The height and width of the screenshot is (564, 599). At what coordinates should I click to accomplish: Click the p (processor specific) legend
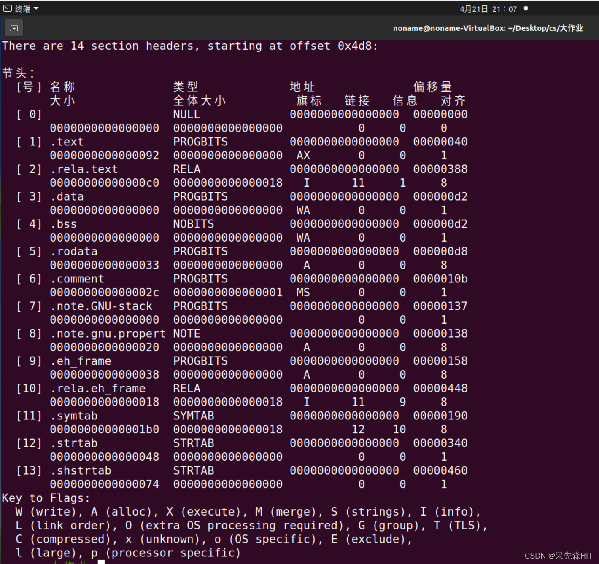point(166,553)
